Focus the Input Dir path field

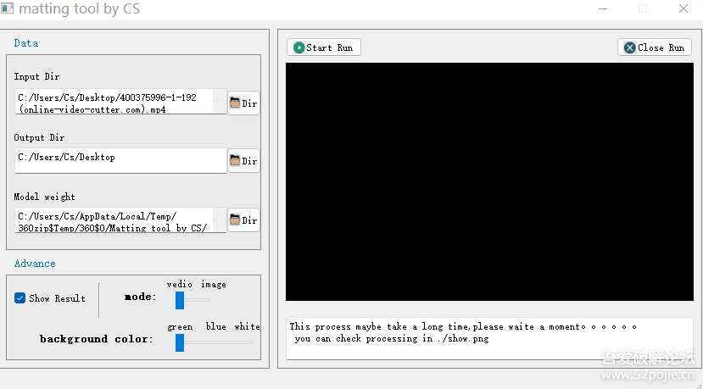click(120, 103)
